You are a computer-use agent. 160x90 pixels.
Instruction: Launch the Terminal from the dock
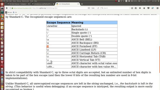point(2,8)
